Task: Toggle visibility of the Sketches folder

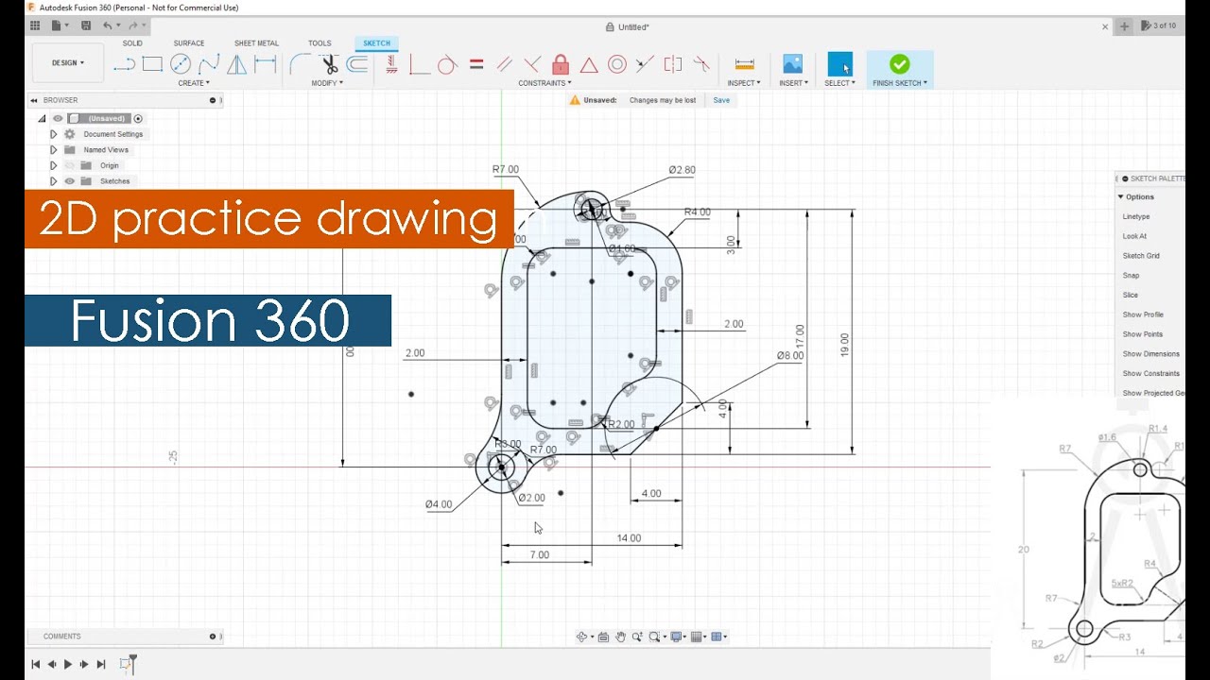Action: click(x=69, y=180)
